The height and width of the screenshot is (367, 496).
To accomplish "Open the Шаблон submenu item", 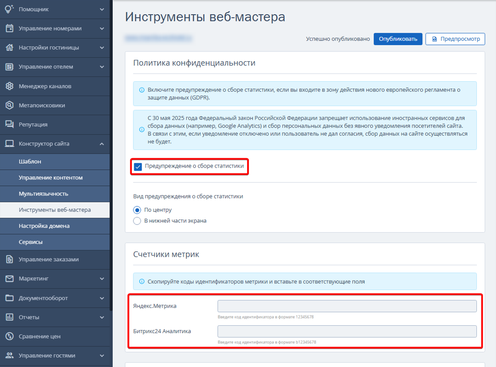I will pos(55,162).
